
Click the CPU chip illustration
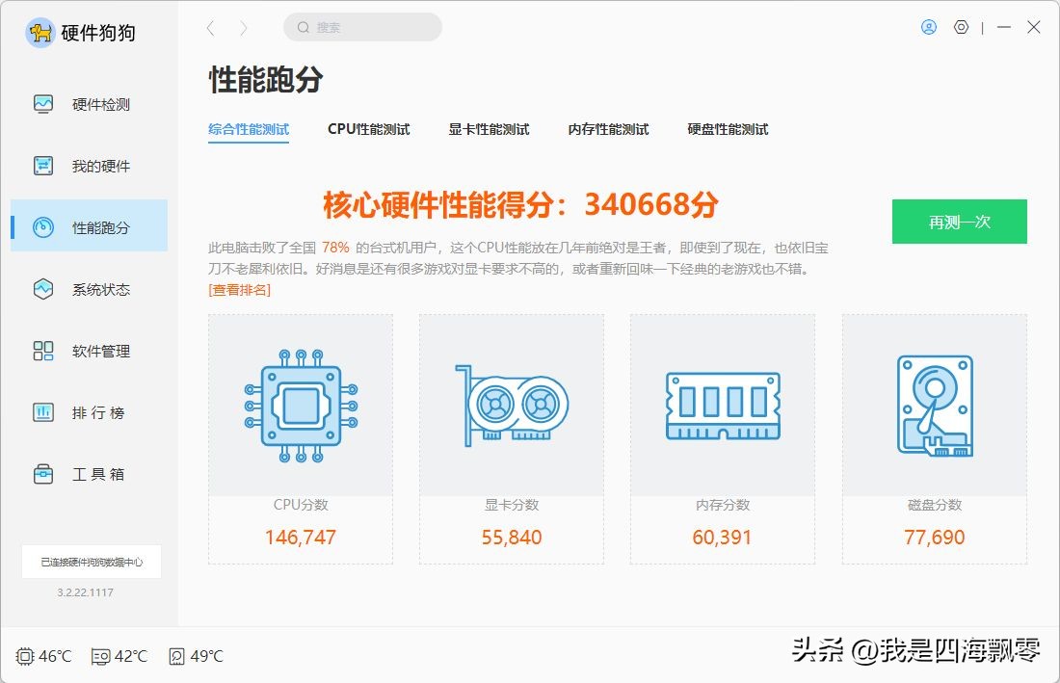click(x=301, y=406)
